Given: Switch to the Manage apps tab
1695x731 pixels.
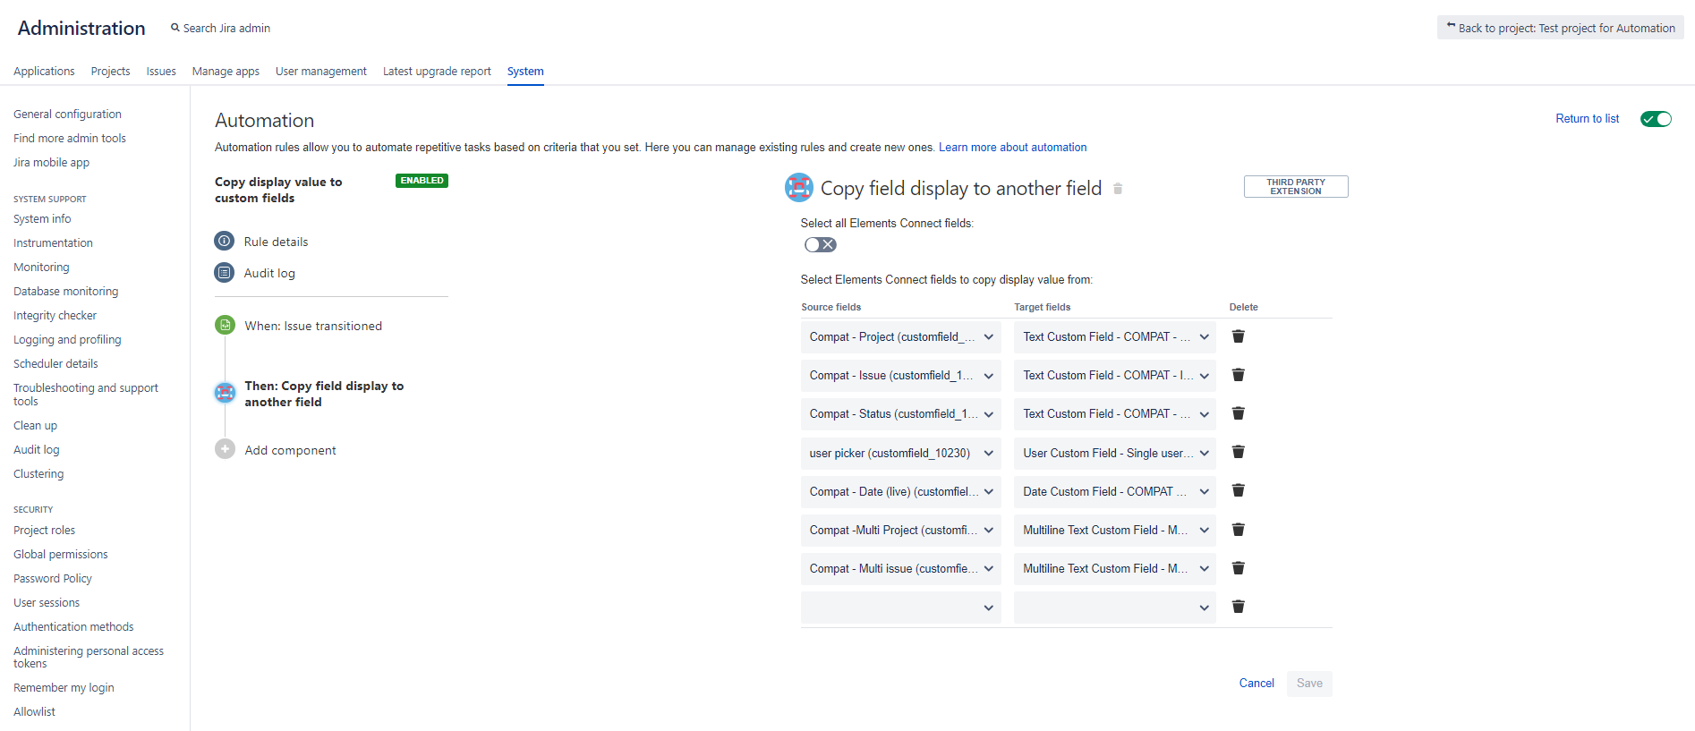Looking at the screenshot, I should point(226,72).
